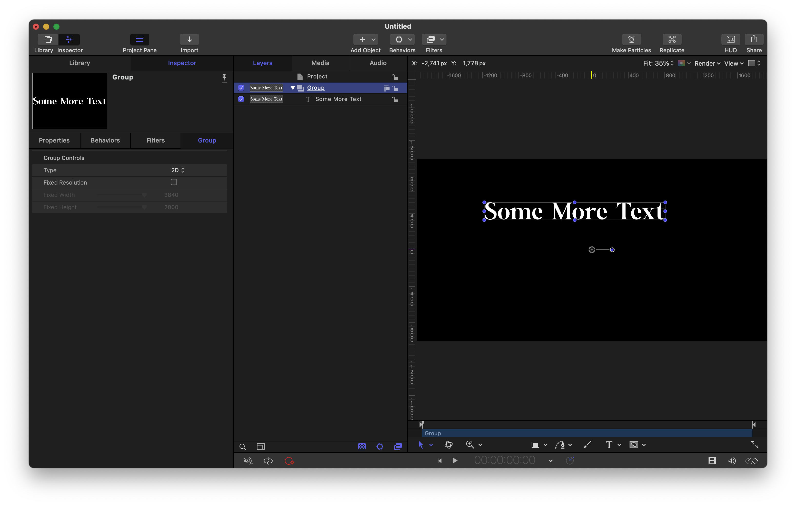Open the Render menu
The width and height of the screenshot is (796, 506).
[707, 63]
